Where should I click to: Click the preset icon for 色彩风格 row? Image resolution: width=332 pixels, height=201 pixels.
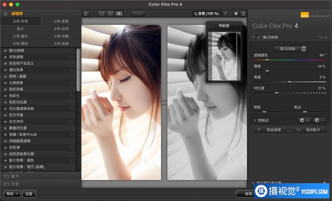[72, 89]
